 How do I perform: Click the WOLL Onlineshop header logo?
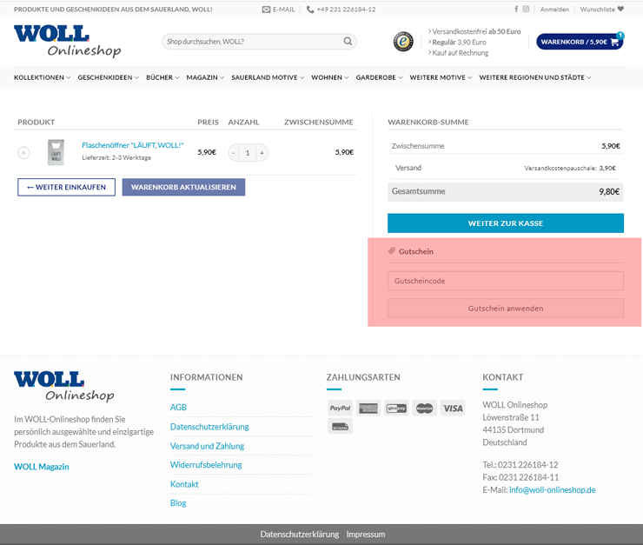[68, 41]
